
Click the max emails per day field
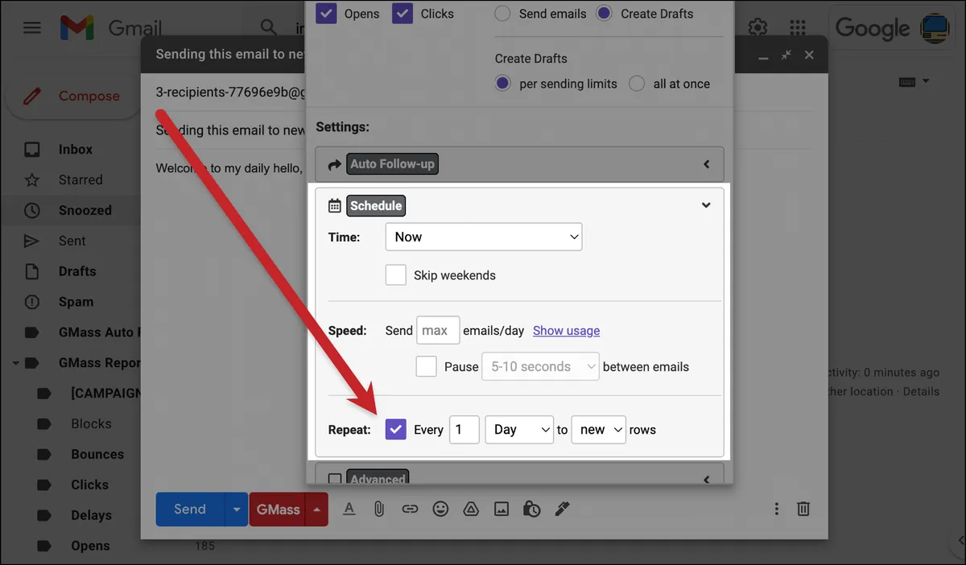(438, 331)
